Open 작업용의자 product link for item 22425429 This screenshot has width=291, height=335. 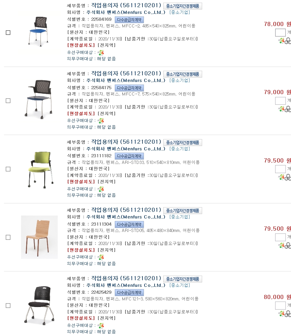[x=126, y=278]
